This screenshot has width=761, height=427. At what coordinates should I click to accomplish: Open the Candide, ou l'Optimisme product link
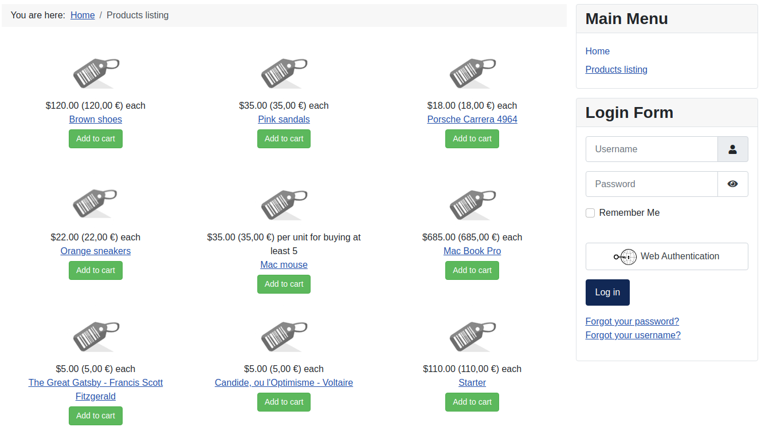[284, 383]
